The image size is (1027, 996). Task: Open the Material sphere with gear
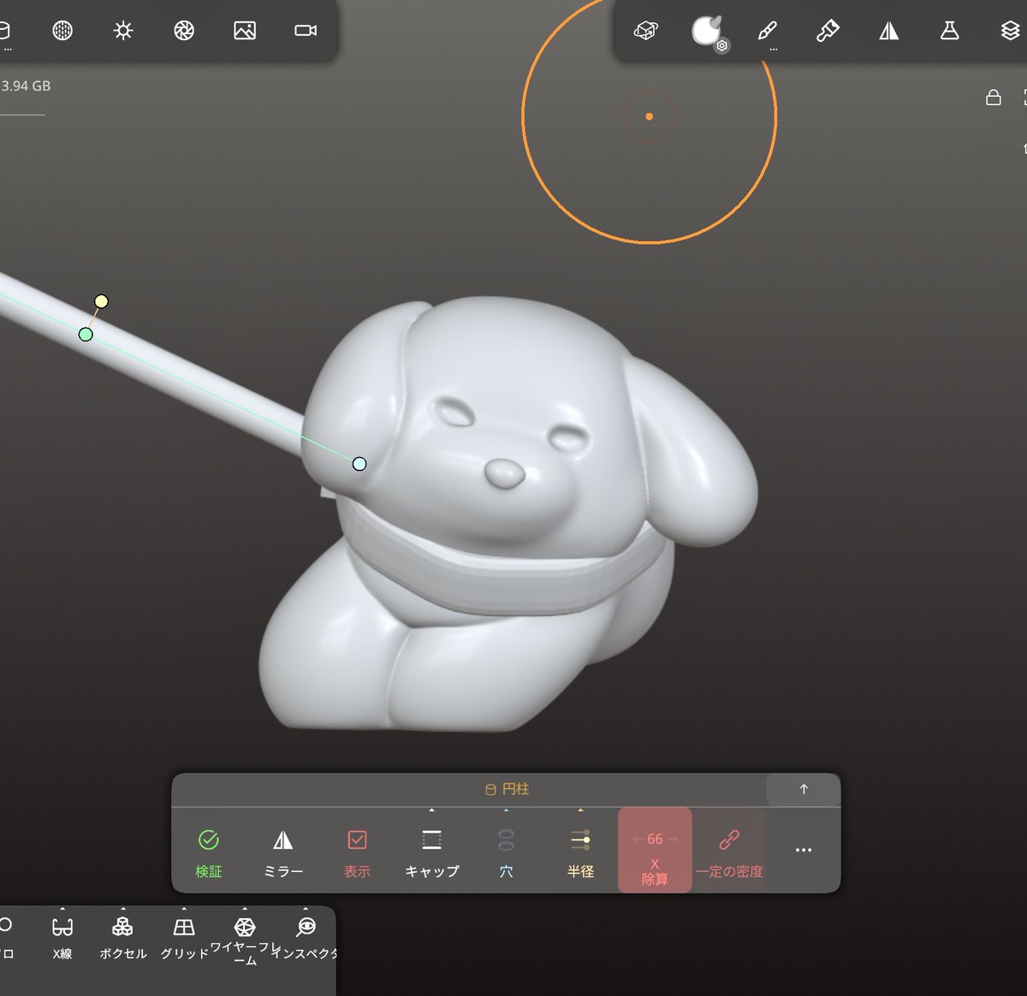tap(708, 32)
